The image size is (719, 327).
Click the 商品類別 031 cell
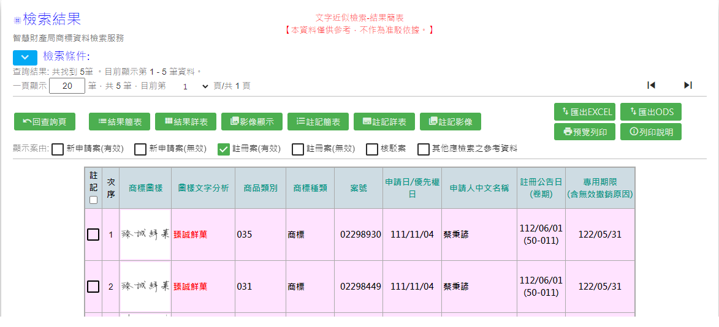[x=261, y=287]
